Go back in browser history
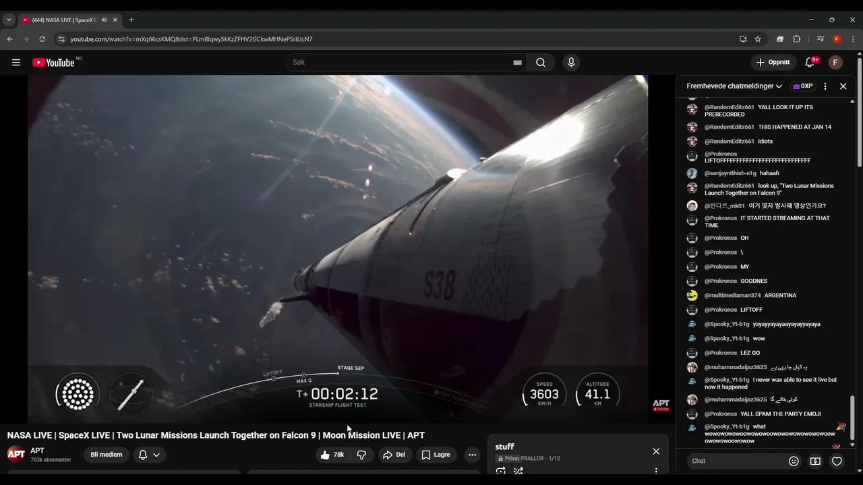This screenshot has width=863, height=485. (x=10, y=39)
